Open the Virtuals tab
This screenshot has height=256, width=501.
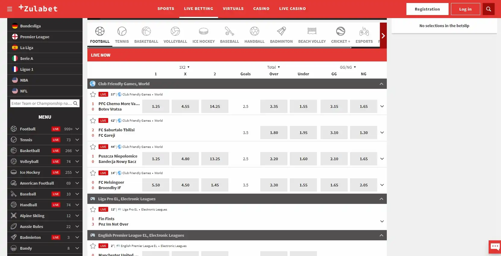(233, 9)
